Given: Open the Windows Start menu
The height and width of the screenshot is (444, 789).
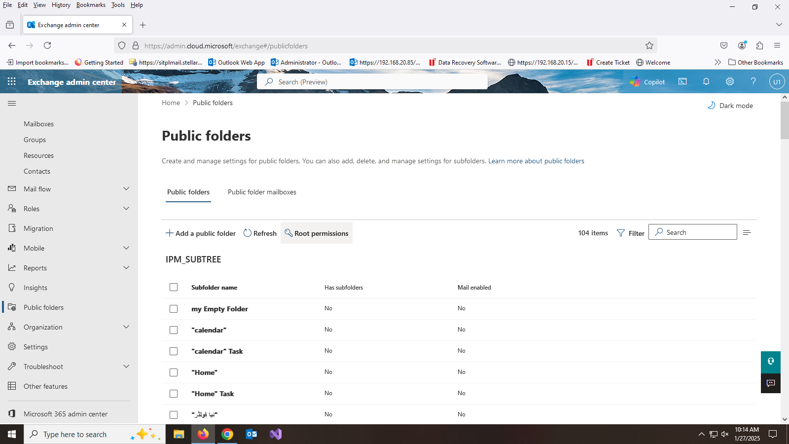Looking at the screenshot, I should [12, 434].
